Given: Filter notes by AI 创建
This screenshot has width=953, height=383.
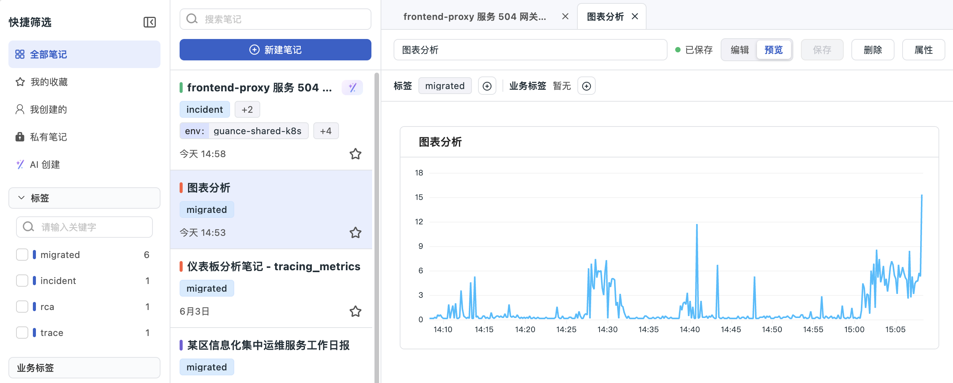Looking at the screenshot, I should (x=84, y=164).
